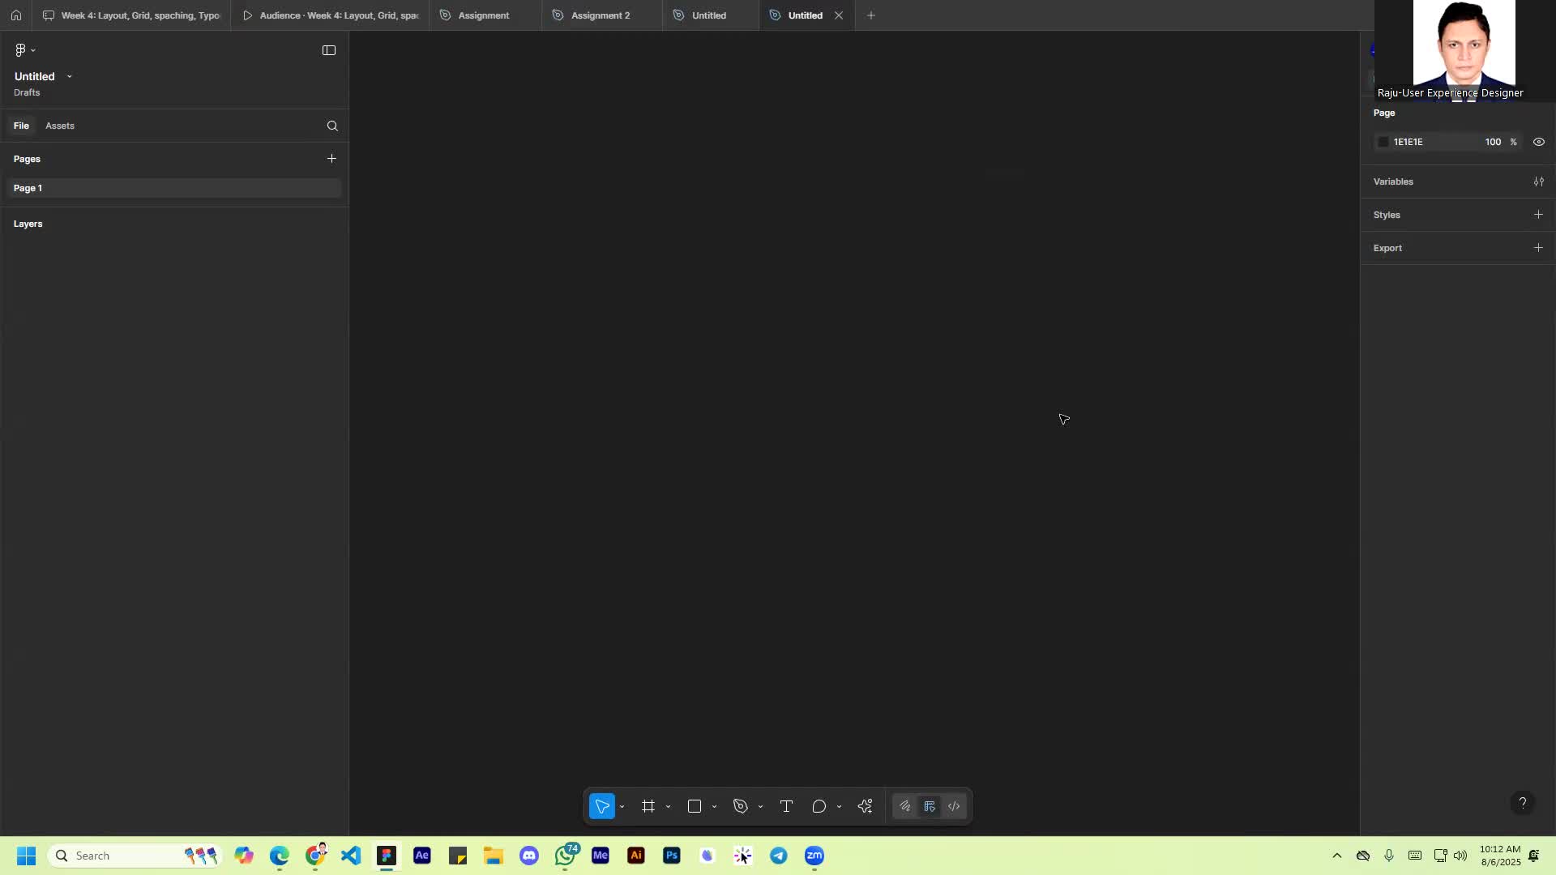Add a new page with plus icon
Image resolution: width=1556 pixels, height=875 pixels.
click(331, 159)
